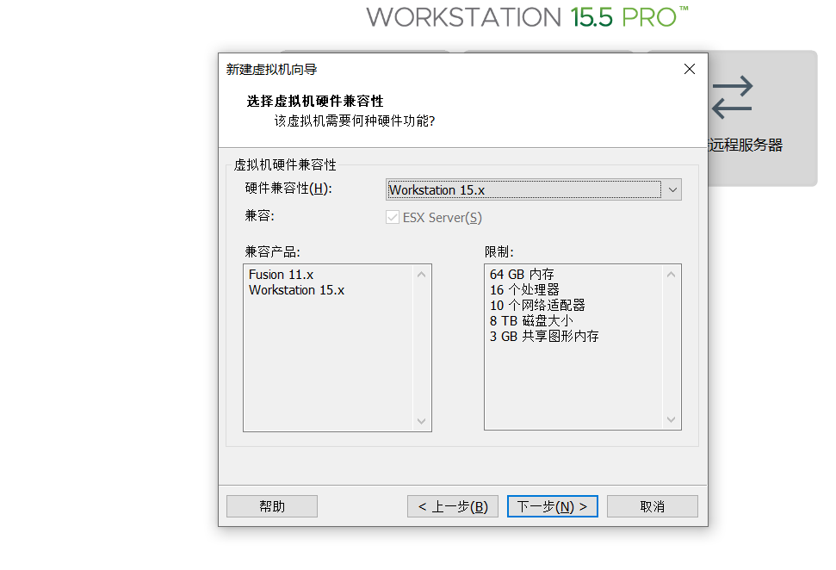Close the 新建虚拟机向导 dialog
Image resolution: width=836 pixels, height=570 pixels.
(x=690, y=70)
